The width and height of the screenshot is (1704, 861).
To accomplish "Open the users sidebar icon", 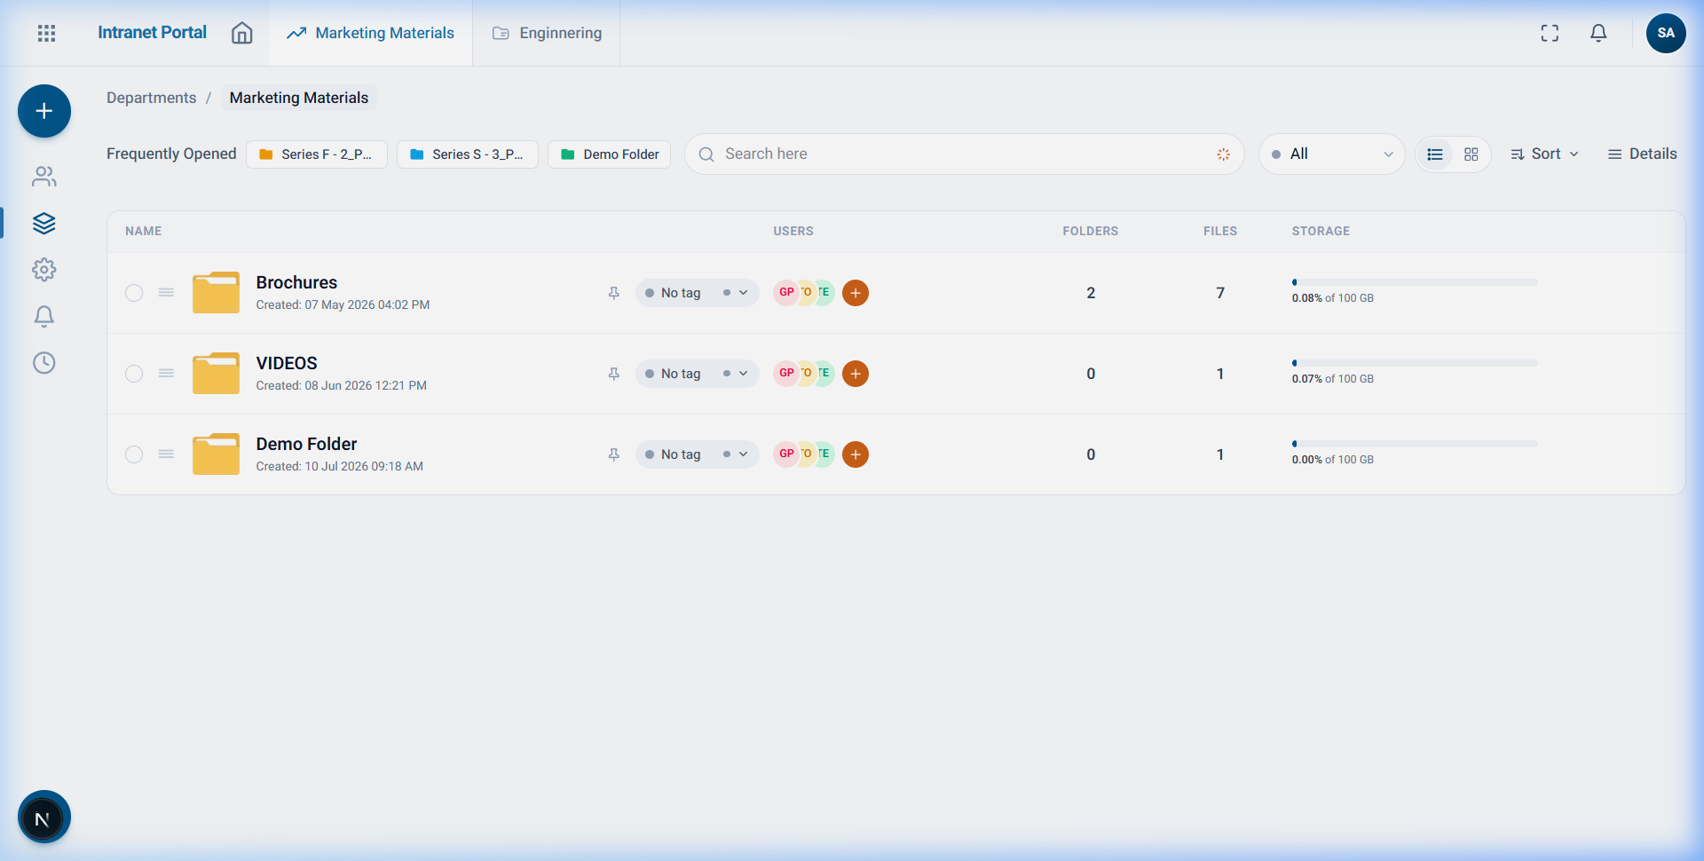I will point(44,177).
